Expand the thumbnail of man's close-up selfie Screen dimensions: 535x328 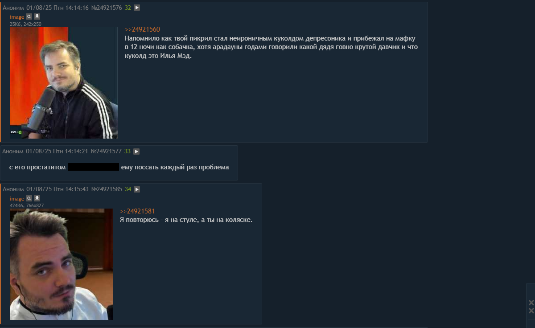pyautogui.click(x=61, y=264)
